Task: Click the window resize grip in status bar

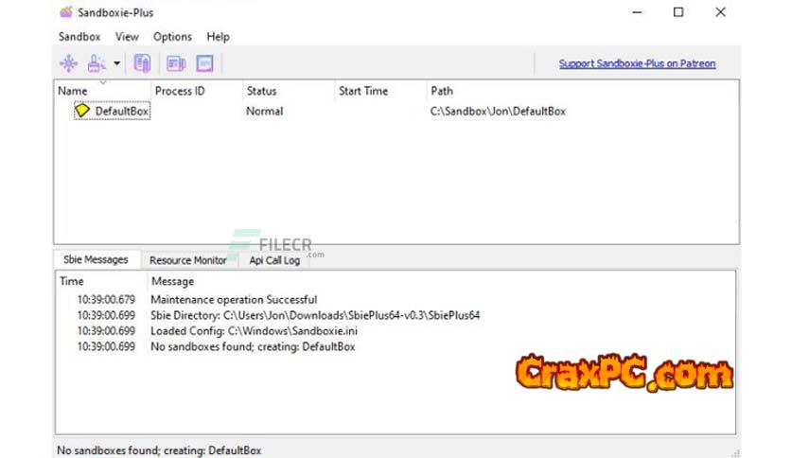Action: tap(735, 453)
